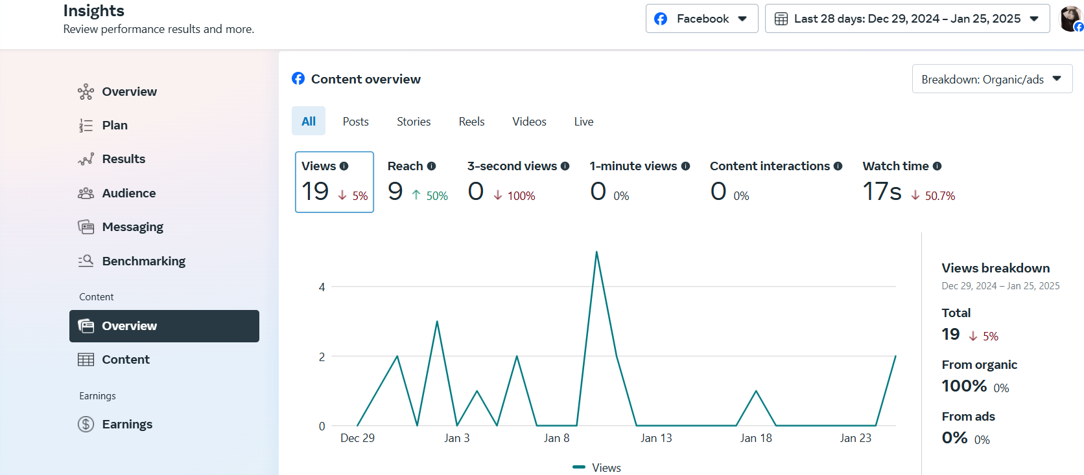Click the 3-second views info icon
Screen dimensions: 1084x475
click(x=565, y=166)
